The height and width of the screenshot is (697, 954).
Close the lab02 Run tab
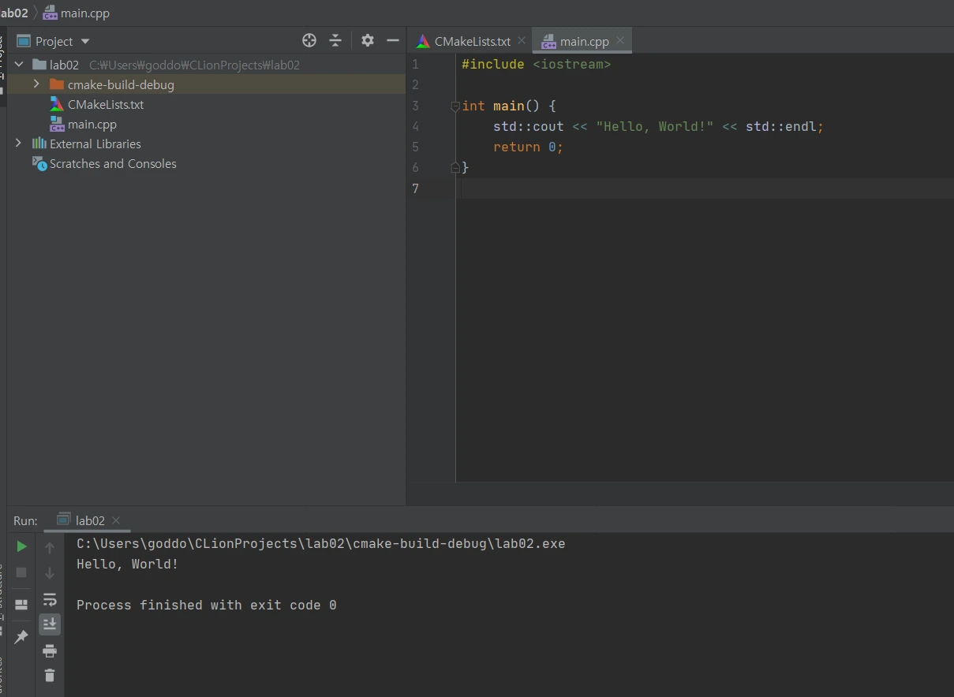116,520
